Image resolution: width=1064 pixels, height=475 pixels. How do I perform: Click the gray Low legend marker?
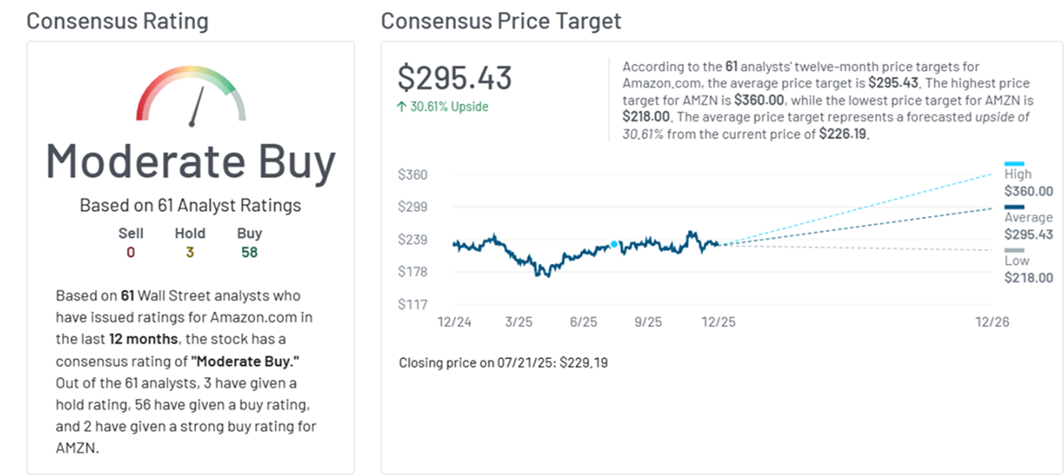[1014, 250]
